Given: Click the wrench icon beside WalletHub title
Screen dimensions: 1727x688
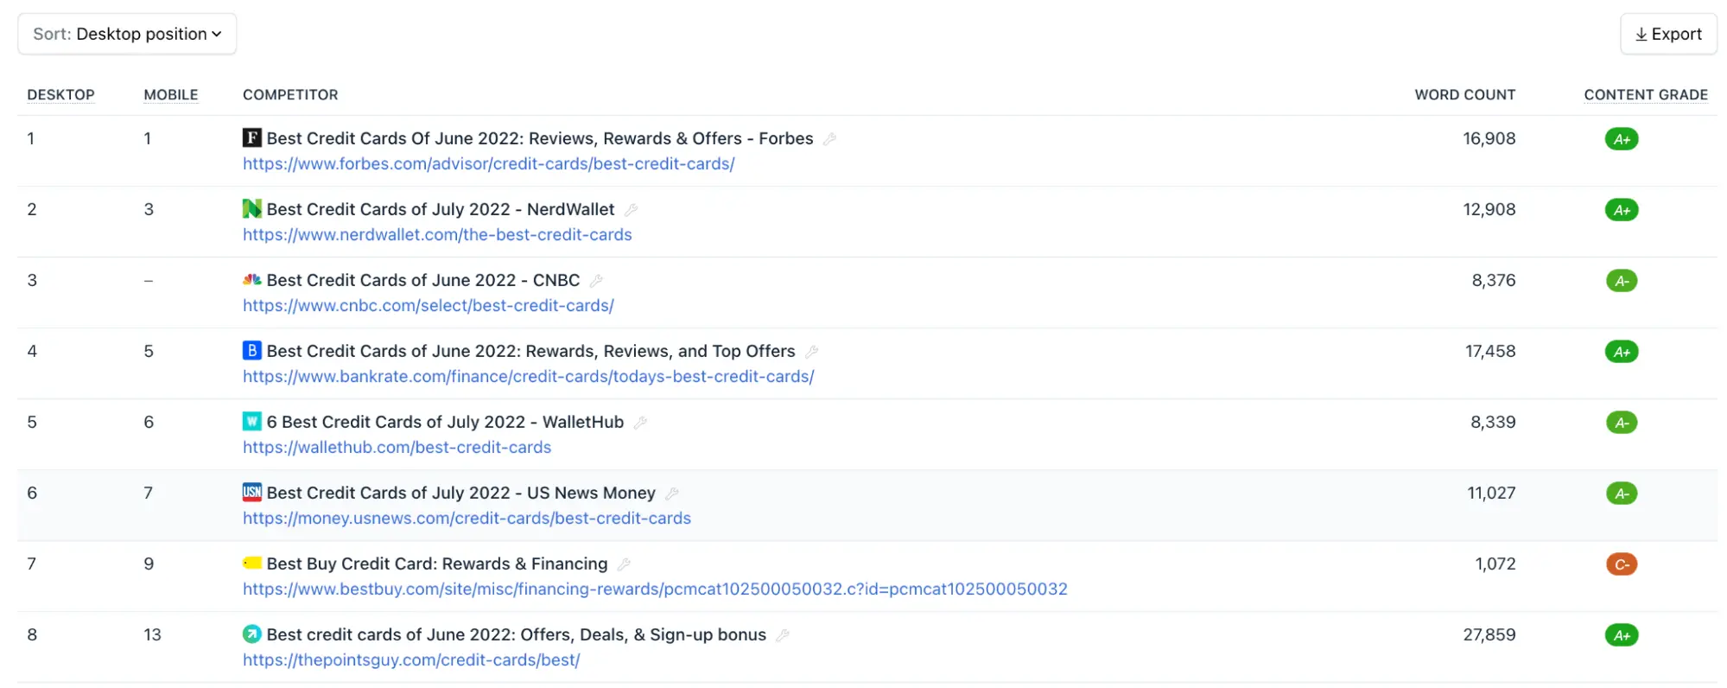Looking at the screenshot, I should tap(640, 422).
